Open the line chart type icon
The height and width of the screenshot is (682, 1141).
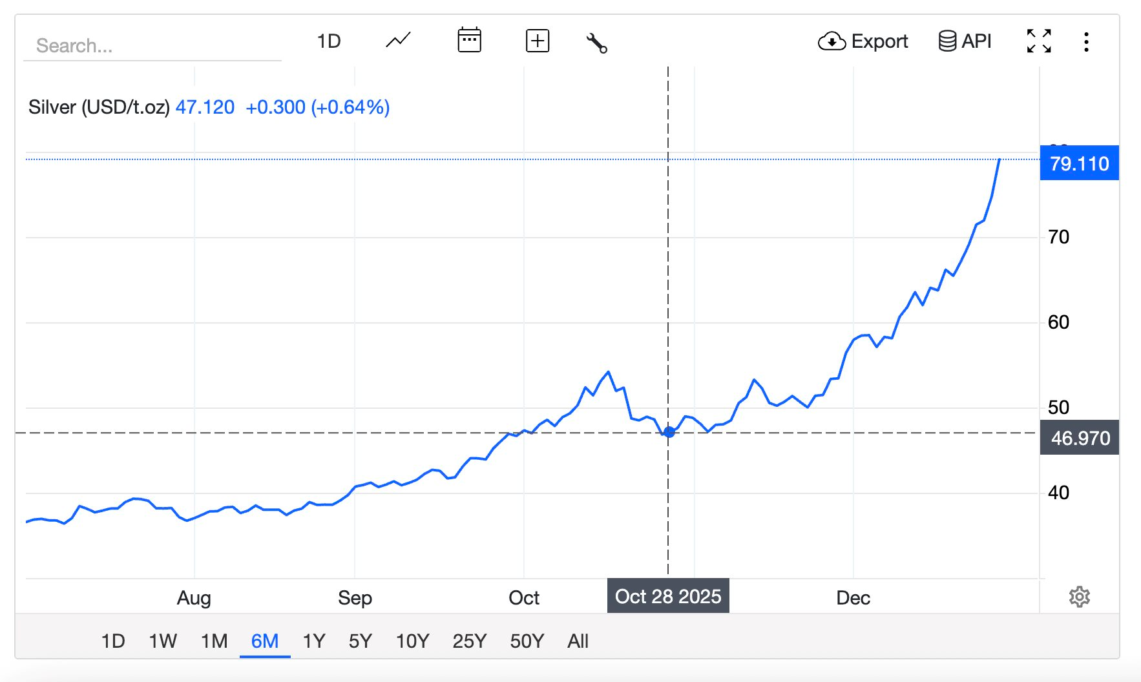398,41
